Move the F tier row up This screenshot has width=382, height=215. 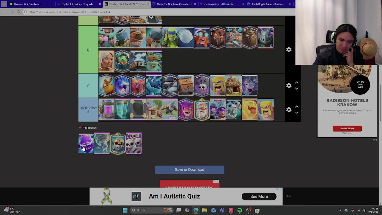click(297, 82)
